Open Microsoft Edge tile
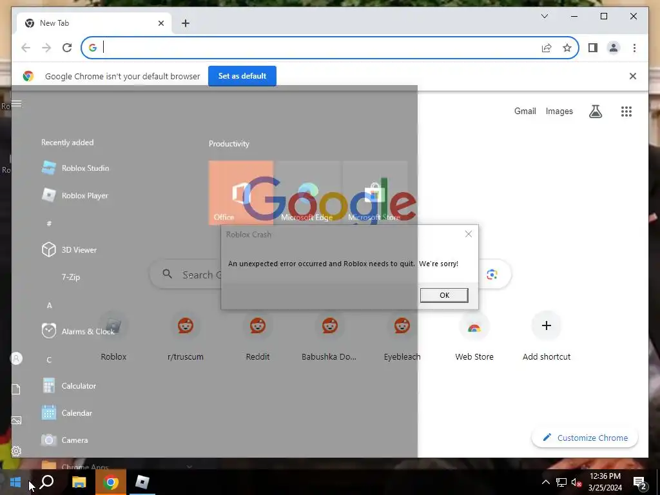 308,193
